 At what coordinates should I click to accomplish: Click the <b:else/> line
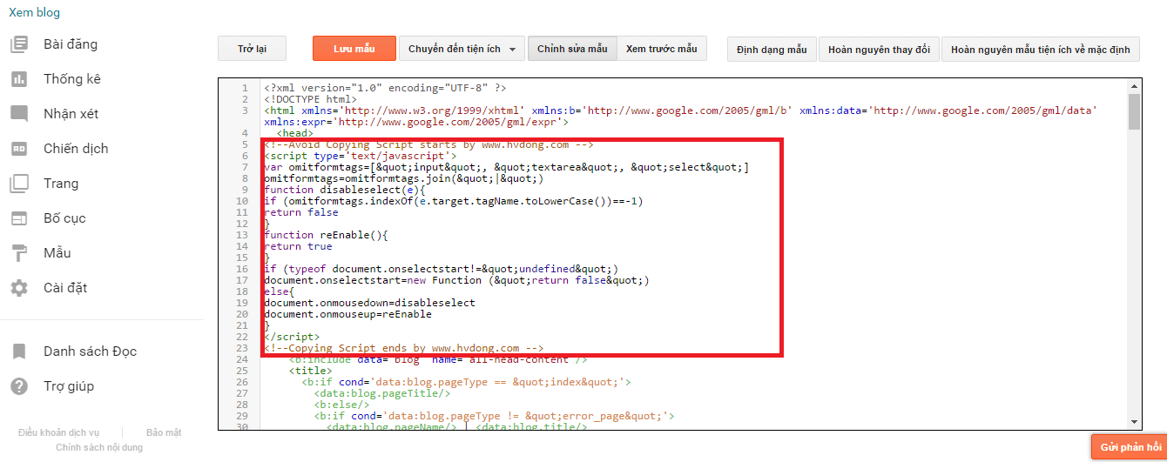[341, 405]
